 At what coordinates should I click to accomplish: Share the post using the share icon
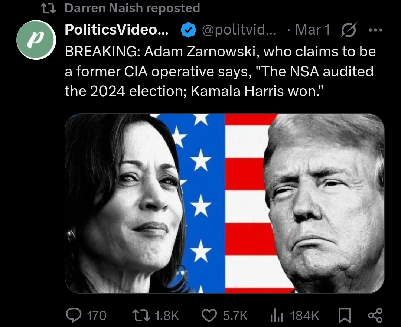click(x=375, y=315)
